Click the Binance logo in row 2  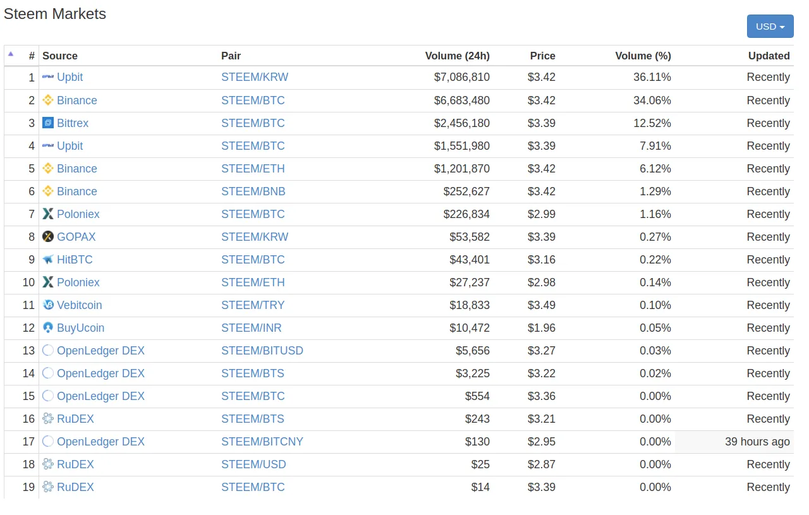pos(48,100)
